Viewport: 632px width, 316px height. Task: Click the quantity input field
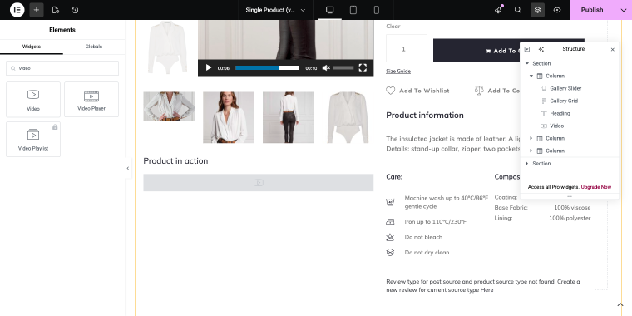coord(407,48)
